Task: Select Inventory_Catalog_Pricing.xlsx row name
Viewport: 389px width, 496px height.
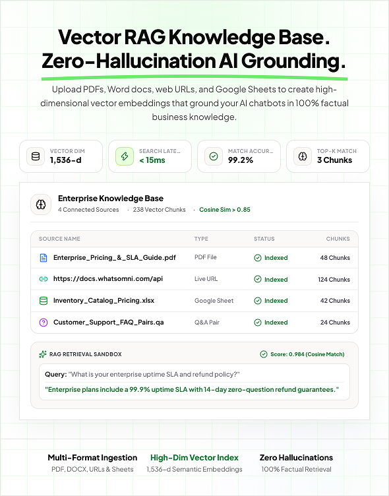Action: coord(104,301)
